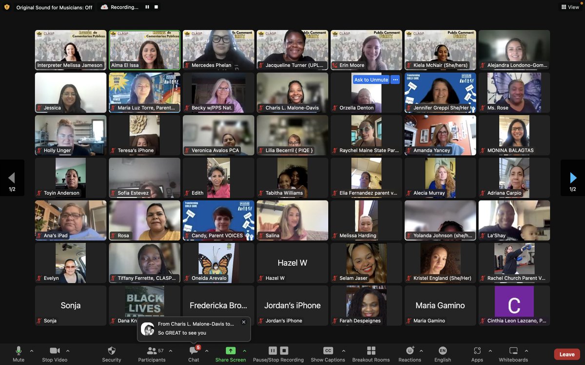Open the Whiteboards icon
Image resolution: width=585 pixels, height=365 pixels.
click(513, 350)
